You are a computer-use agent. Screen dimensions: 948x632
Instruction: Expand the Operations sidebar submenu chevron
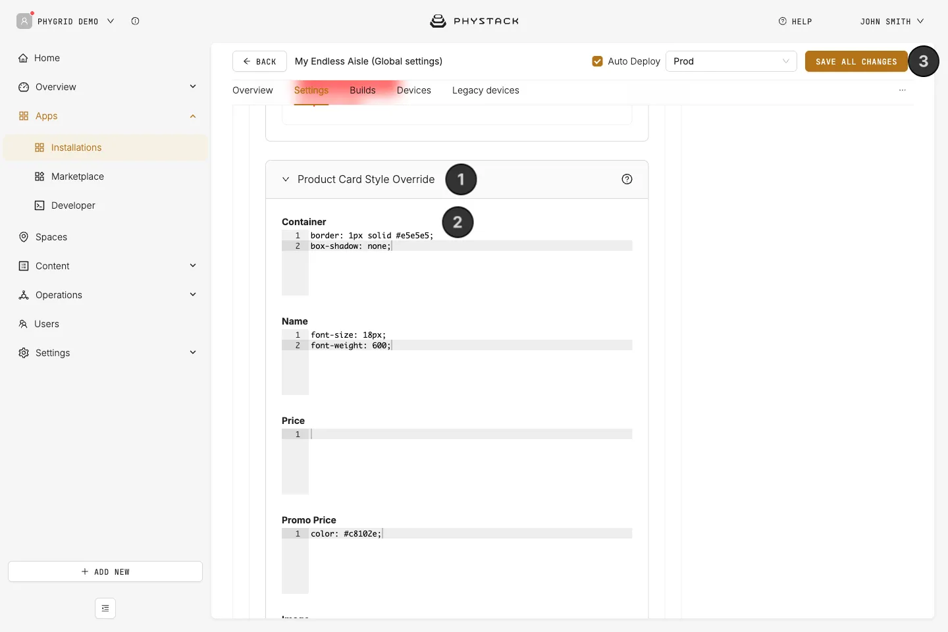[x=193, y=294]
